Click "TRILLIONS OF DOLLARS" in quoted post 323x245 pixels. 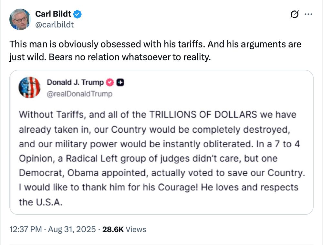tap(203, 115)
